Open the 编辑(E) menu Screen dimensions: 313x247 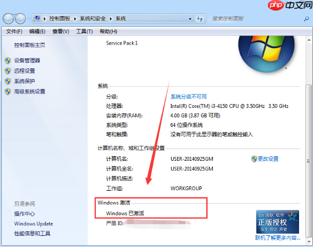coord(37,32)
